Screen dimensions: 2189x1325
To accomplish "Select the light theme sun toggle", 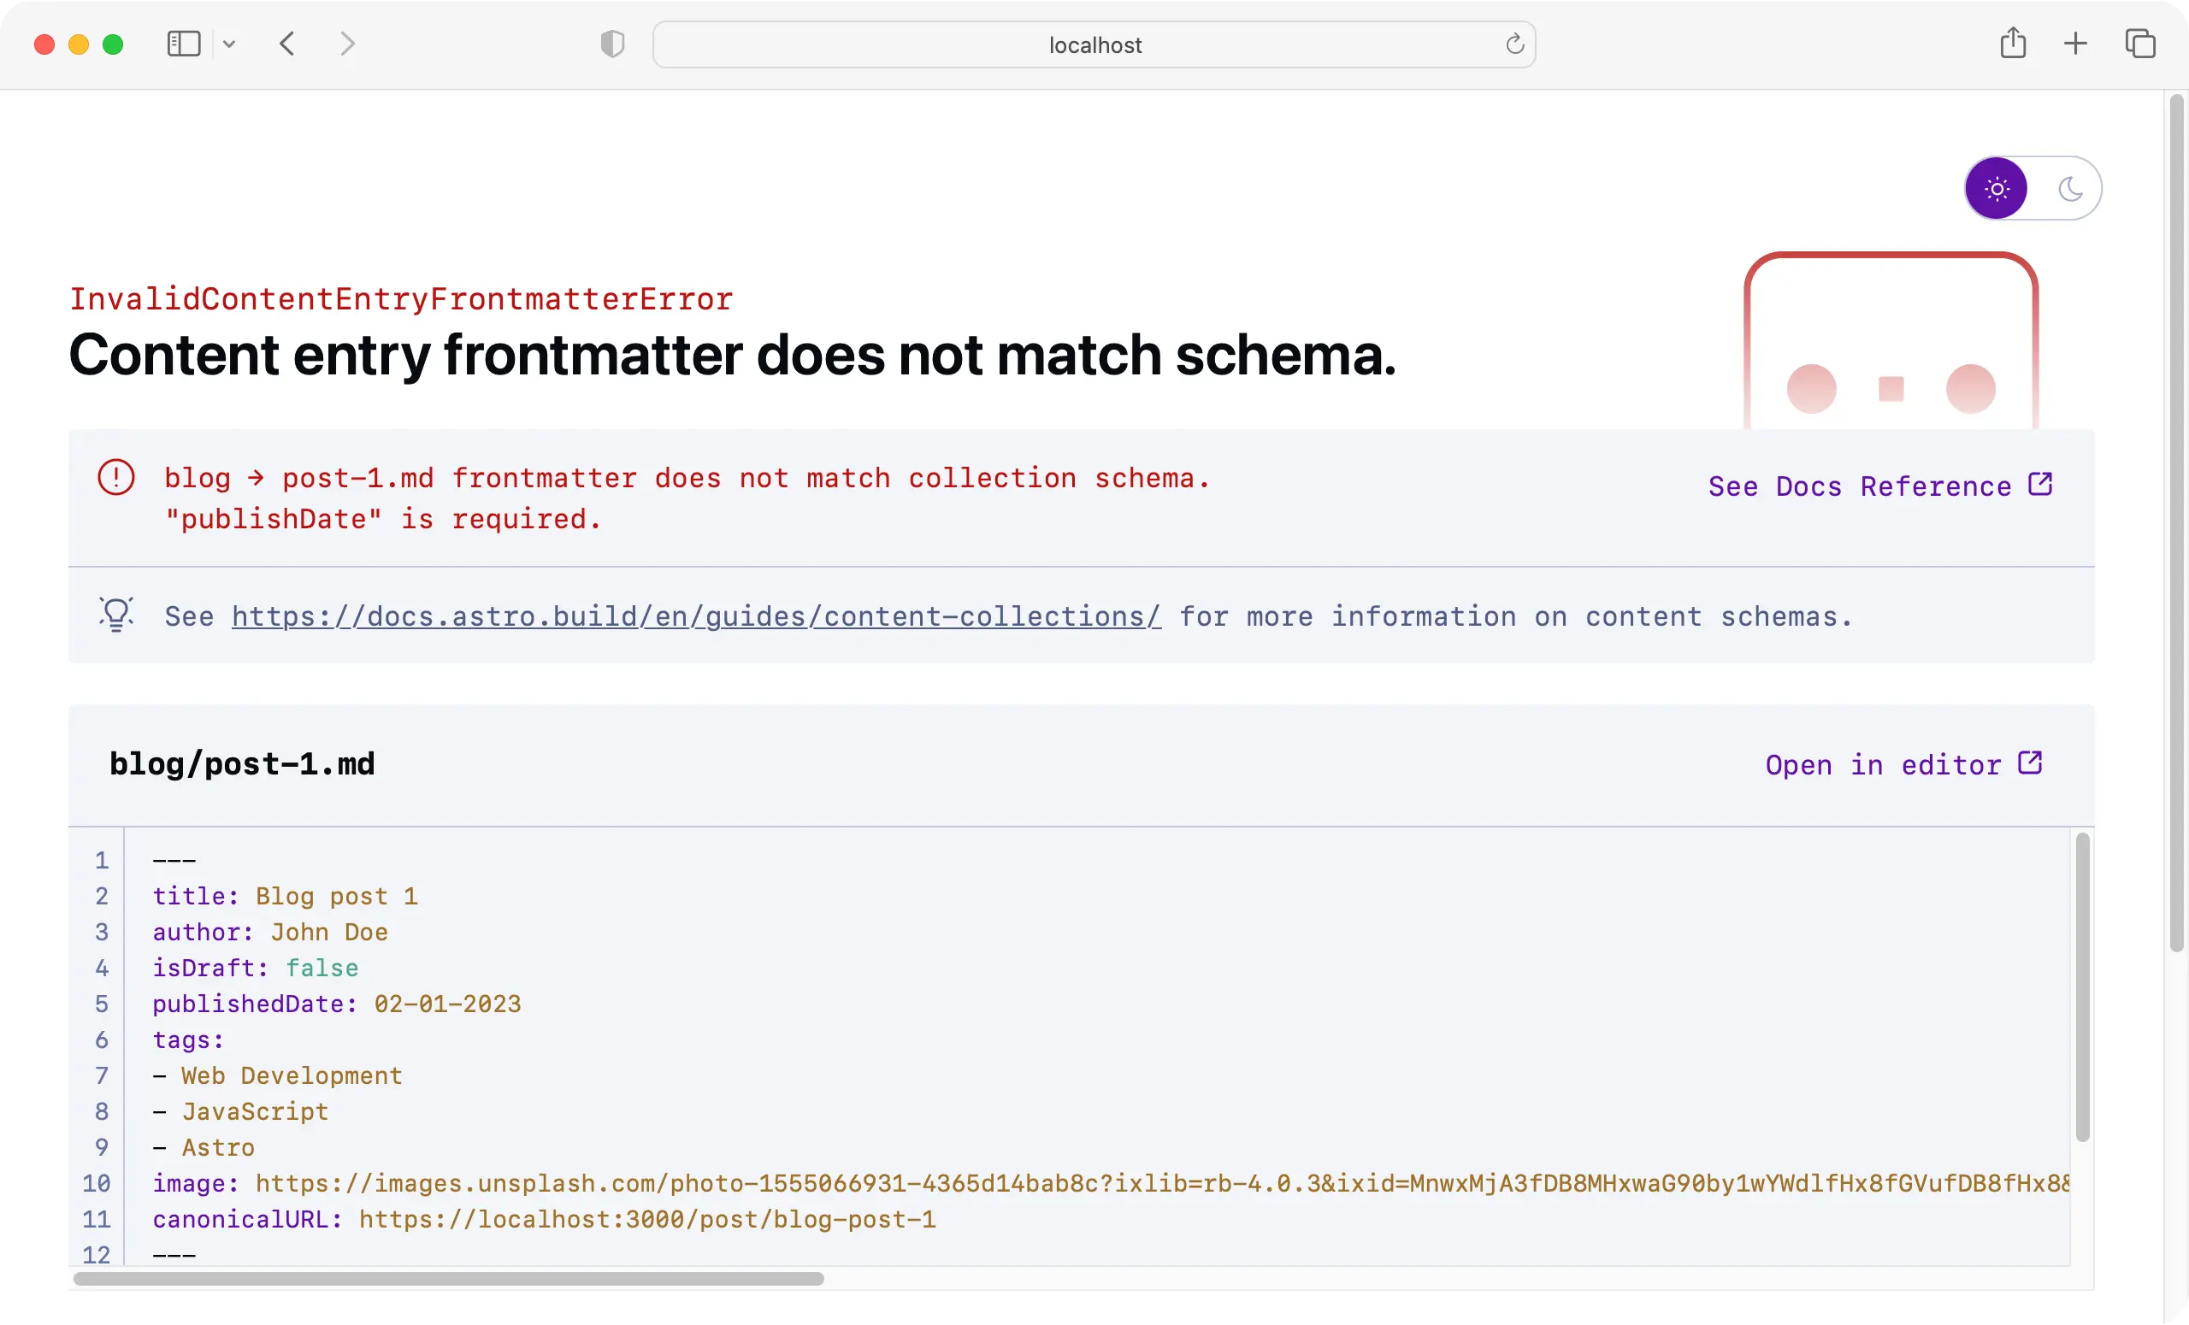I will point(1997,188).
